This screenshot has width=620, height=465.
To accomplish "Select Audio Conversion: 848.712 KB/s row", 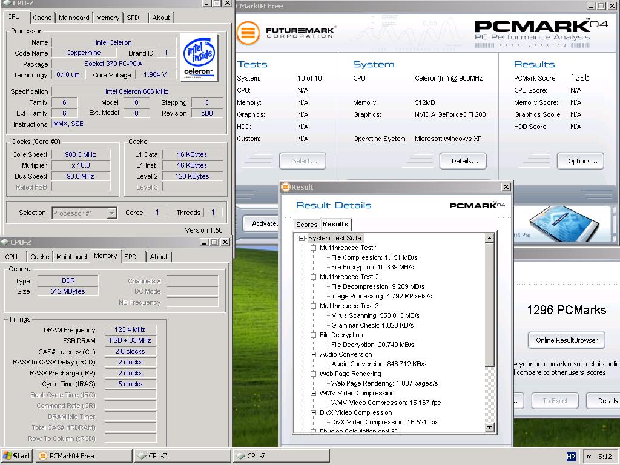I will click(379, 364).
